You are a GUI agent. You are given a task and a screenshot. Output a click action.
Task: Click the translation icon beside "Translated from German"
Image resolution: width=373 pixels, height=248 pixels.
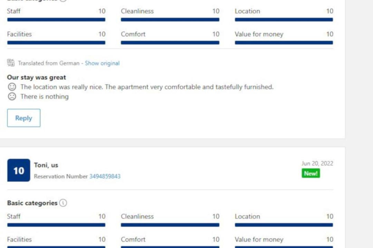[11, 63]
